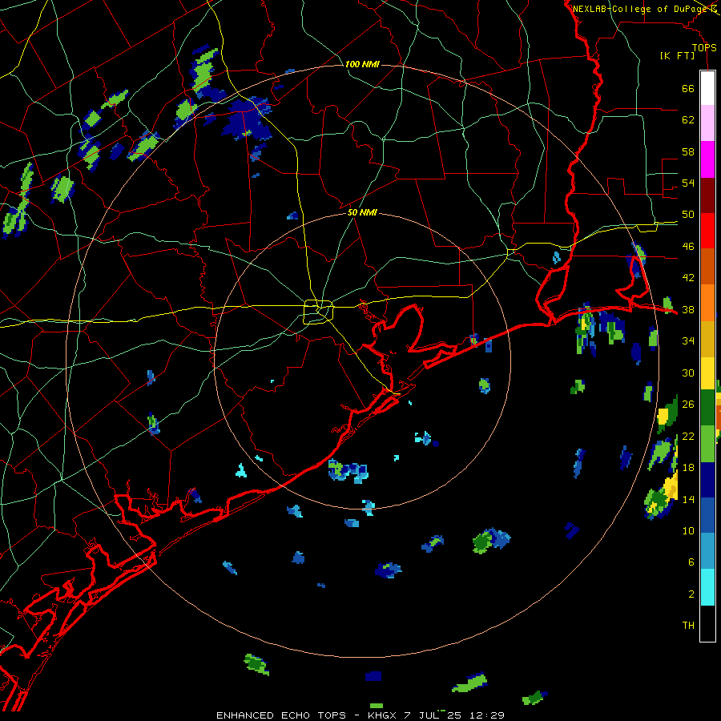Image resolution: width=721 pixels, height=721 pixels.
Task: Click the legend value "50"
Action: click(688, 214)
